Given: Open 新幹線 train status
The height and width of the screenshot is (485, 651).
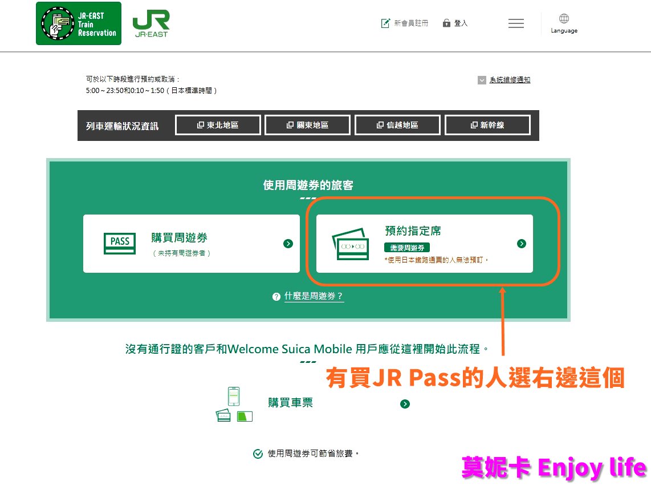Looking at the screenshot, I should tap(487, 125).
